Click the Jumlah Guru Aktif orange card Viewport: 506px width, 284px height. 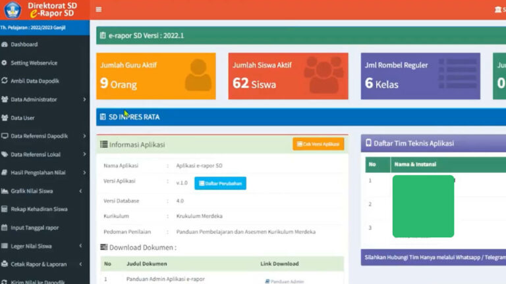coord(155,76)
